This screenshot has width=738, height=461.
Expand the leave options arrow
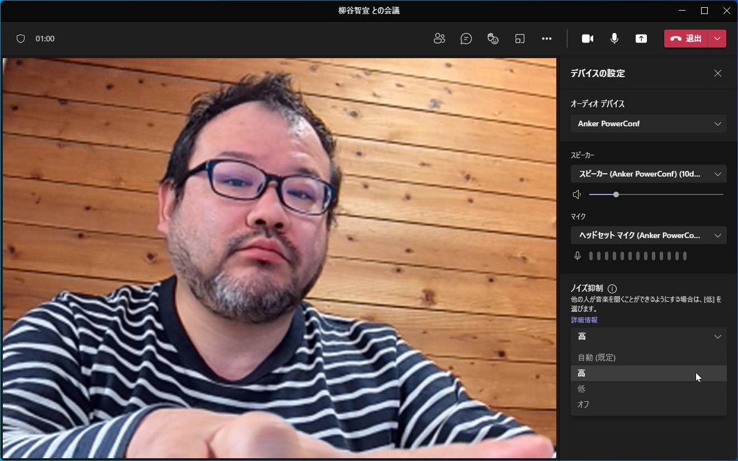pos(717,39)
